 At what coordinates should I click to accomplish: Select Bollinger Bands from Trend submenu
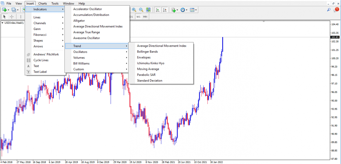tap(147, 52)
